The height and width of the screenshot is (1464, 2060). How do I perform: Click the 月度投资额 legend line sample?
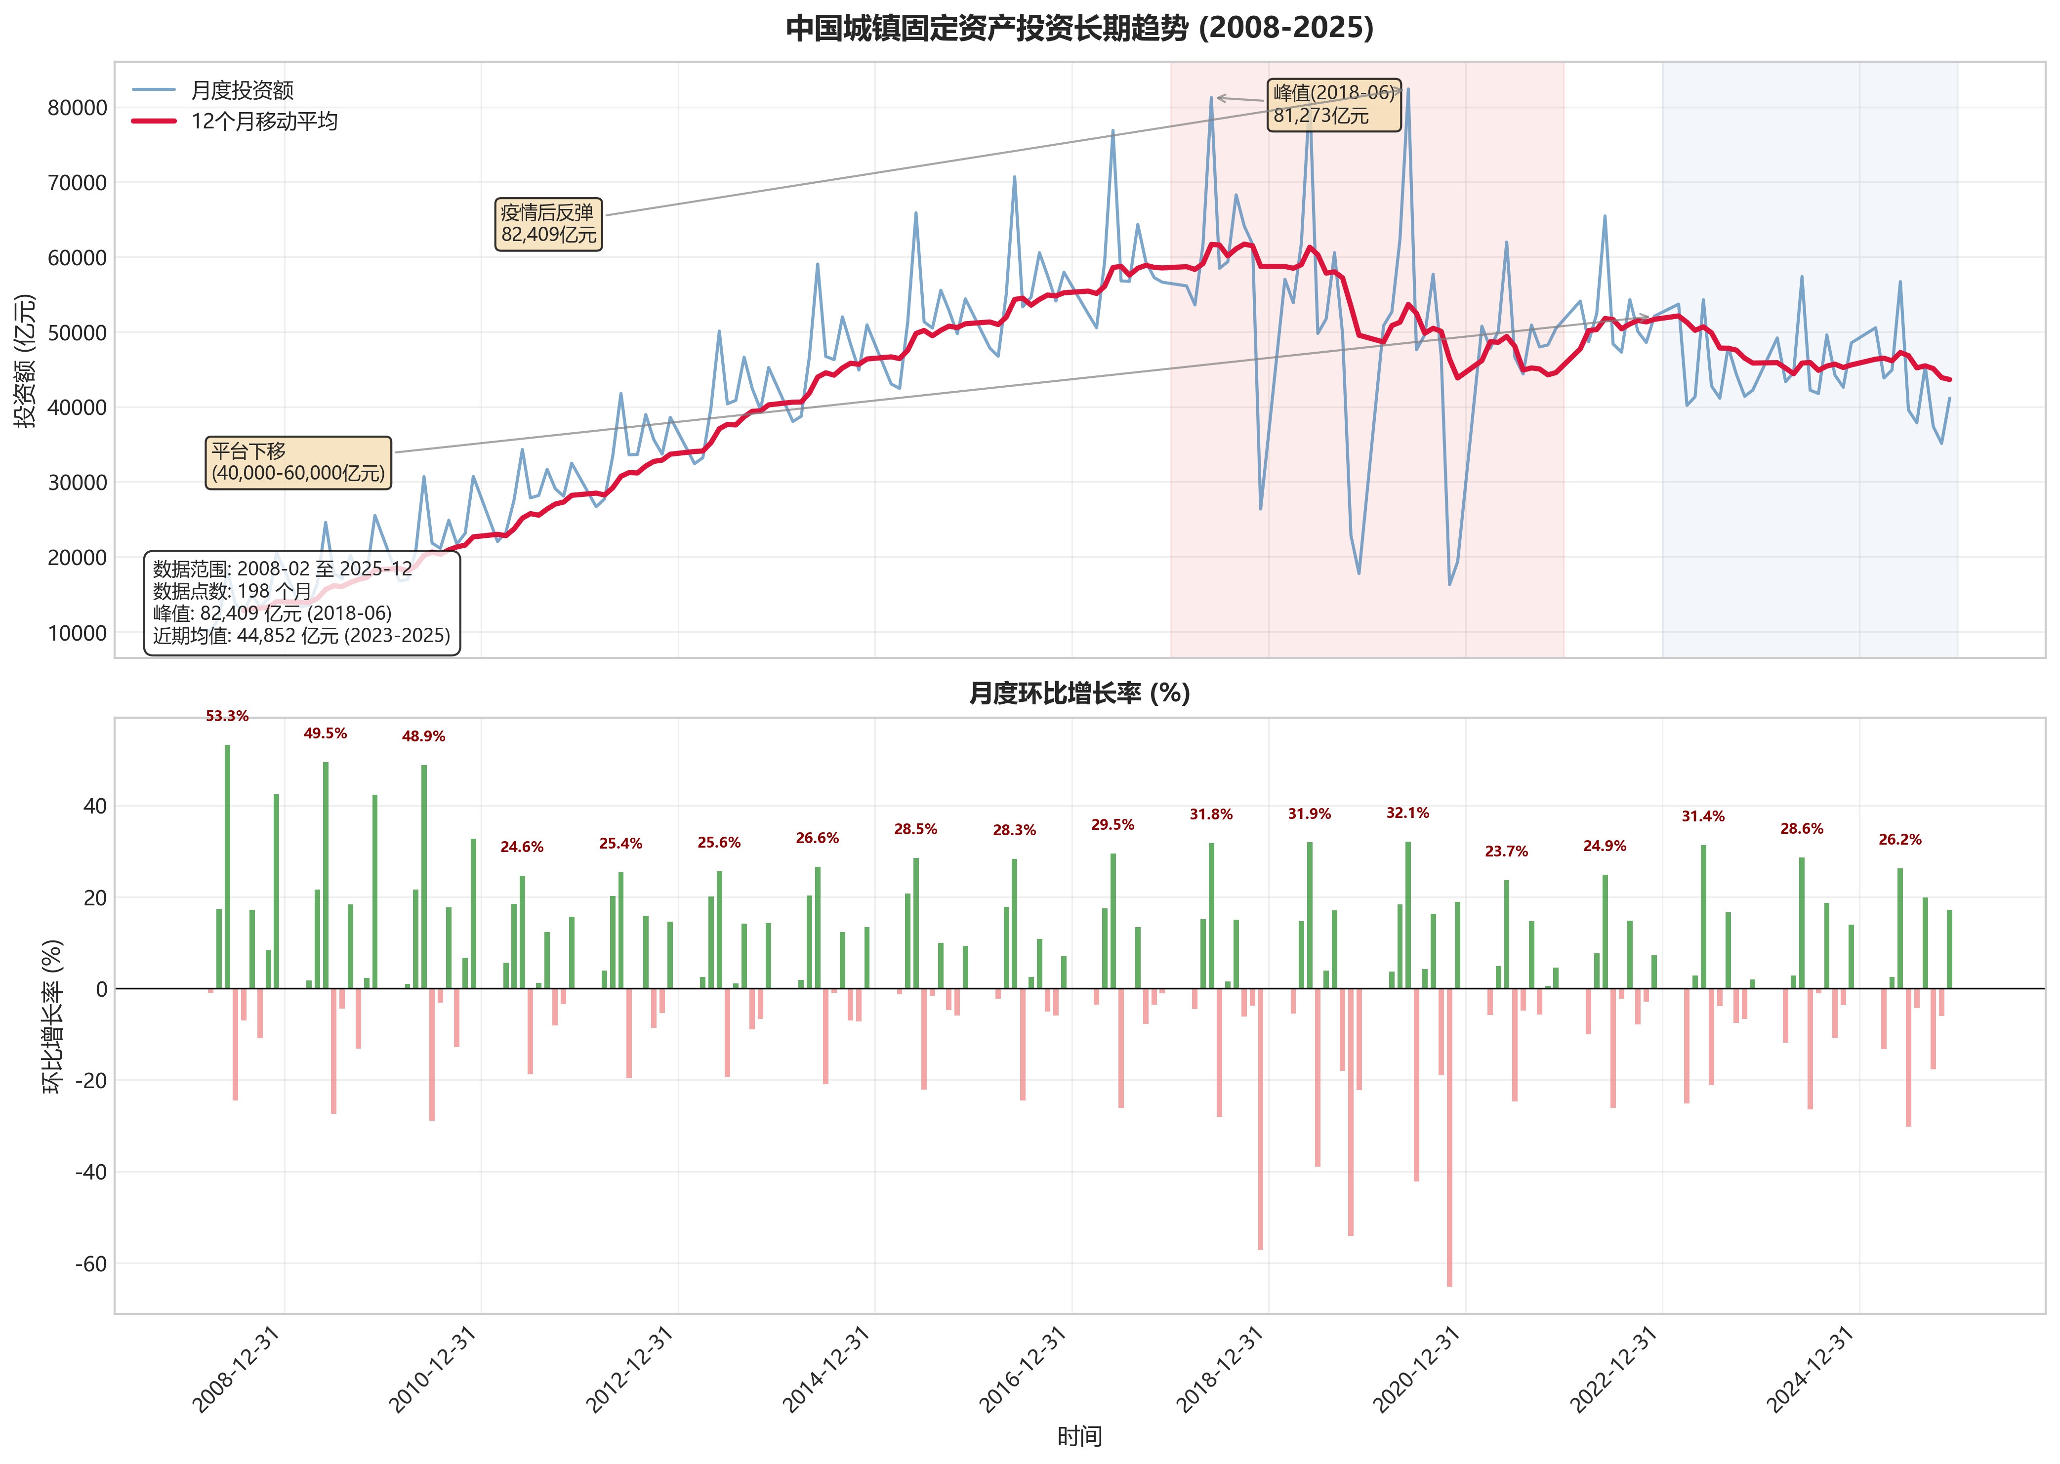pyautogui.click(x=153, y=90)
